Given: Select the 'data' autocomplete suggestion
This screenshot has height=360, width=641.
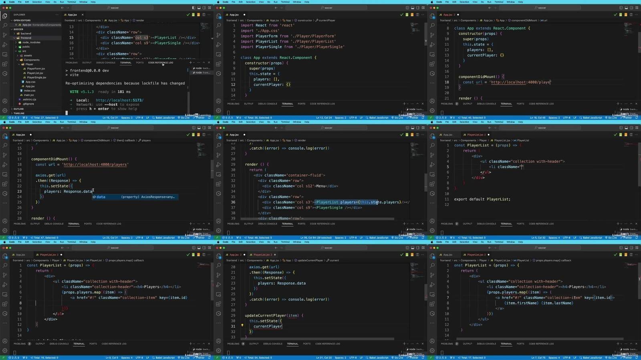Looking at the screenshot, I should click(x=101, y=197).
